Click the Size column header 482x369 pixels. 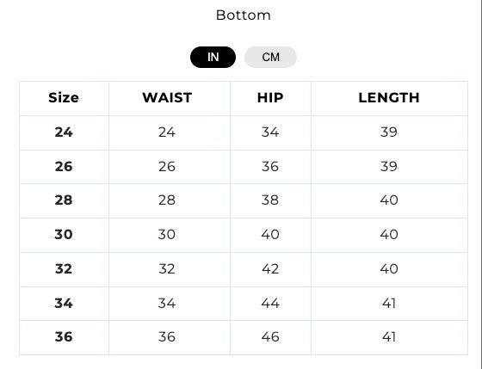(x=64, y=98)
